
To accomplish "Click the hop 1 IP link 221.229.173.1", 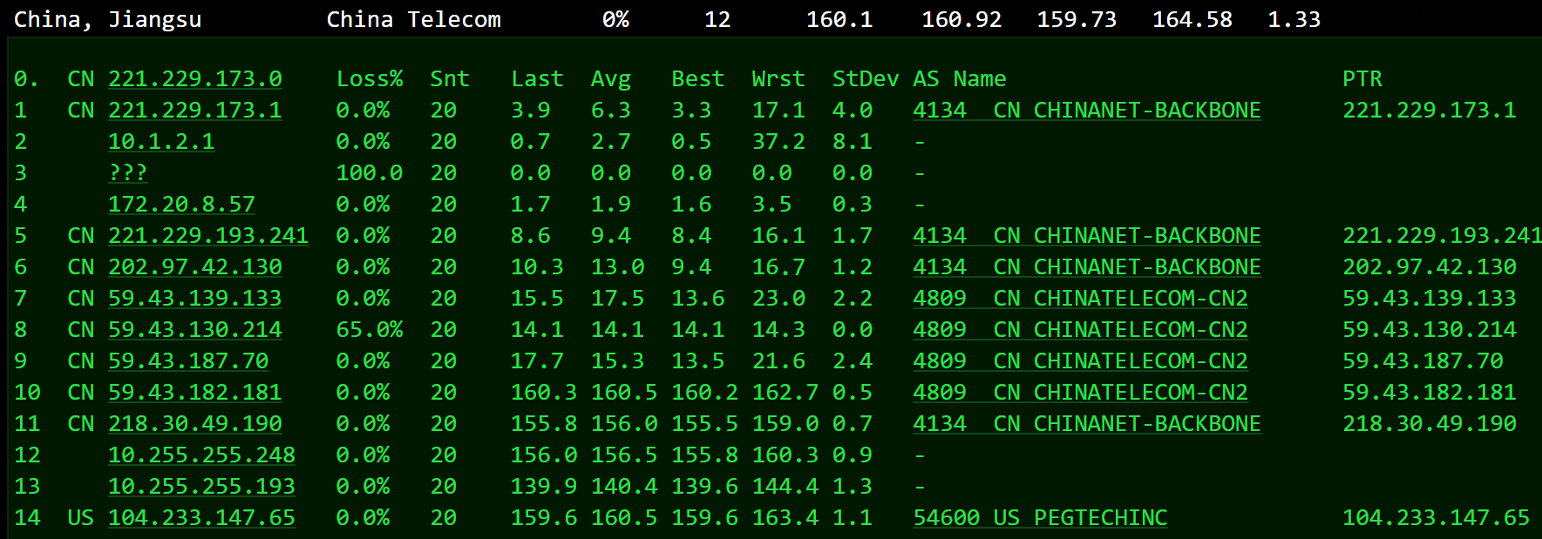I will tap(195, 111).
